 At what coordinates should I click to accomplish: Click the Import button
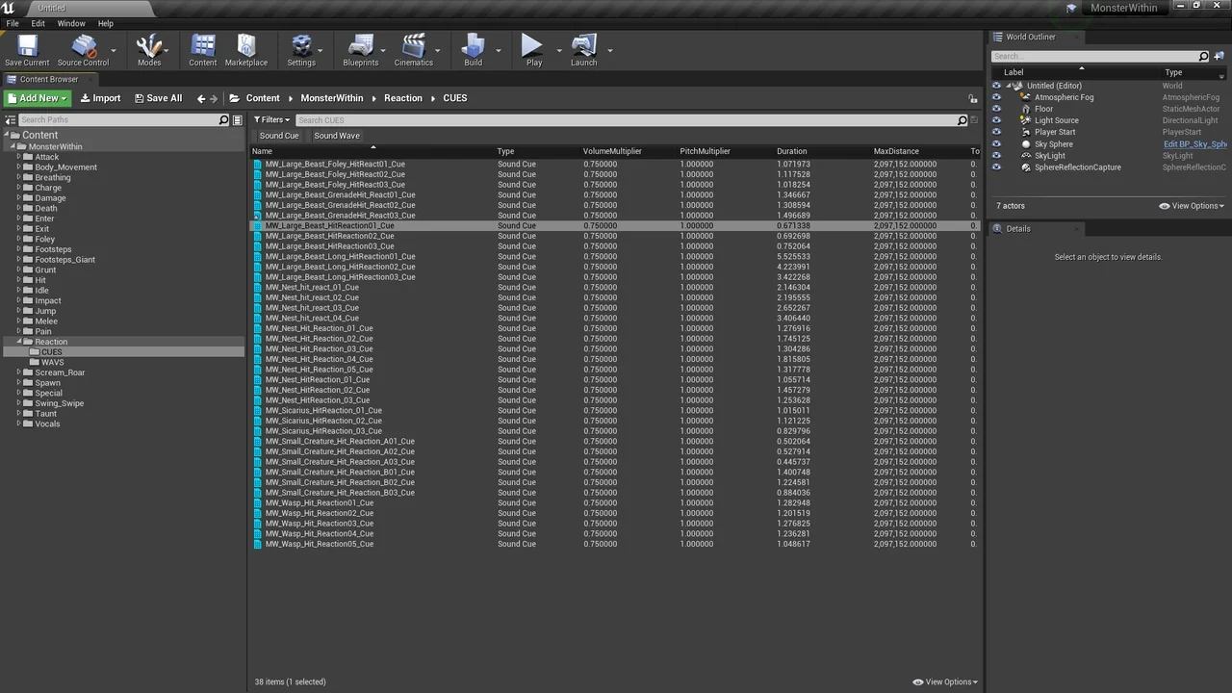[x=100, y=98]
